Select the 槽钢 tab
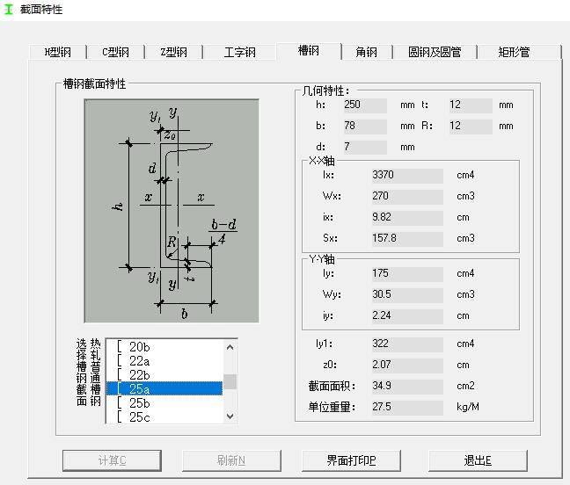The height and width of the screenshot is (485, 570). click(x=309, y=50)
